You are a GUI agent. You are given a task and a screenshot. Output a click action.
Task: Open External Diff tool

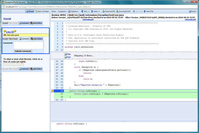pyautogui.click(x=109, y=11)
